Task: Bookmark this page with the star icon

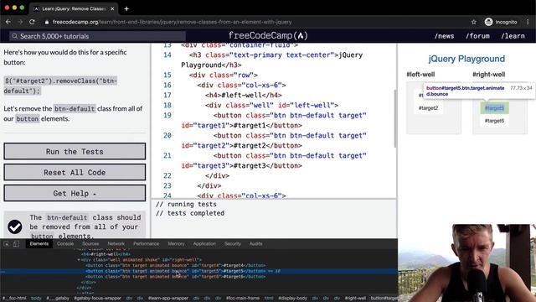Action: click(473, 22)
